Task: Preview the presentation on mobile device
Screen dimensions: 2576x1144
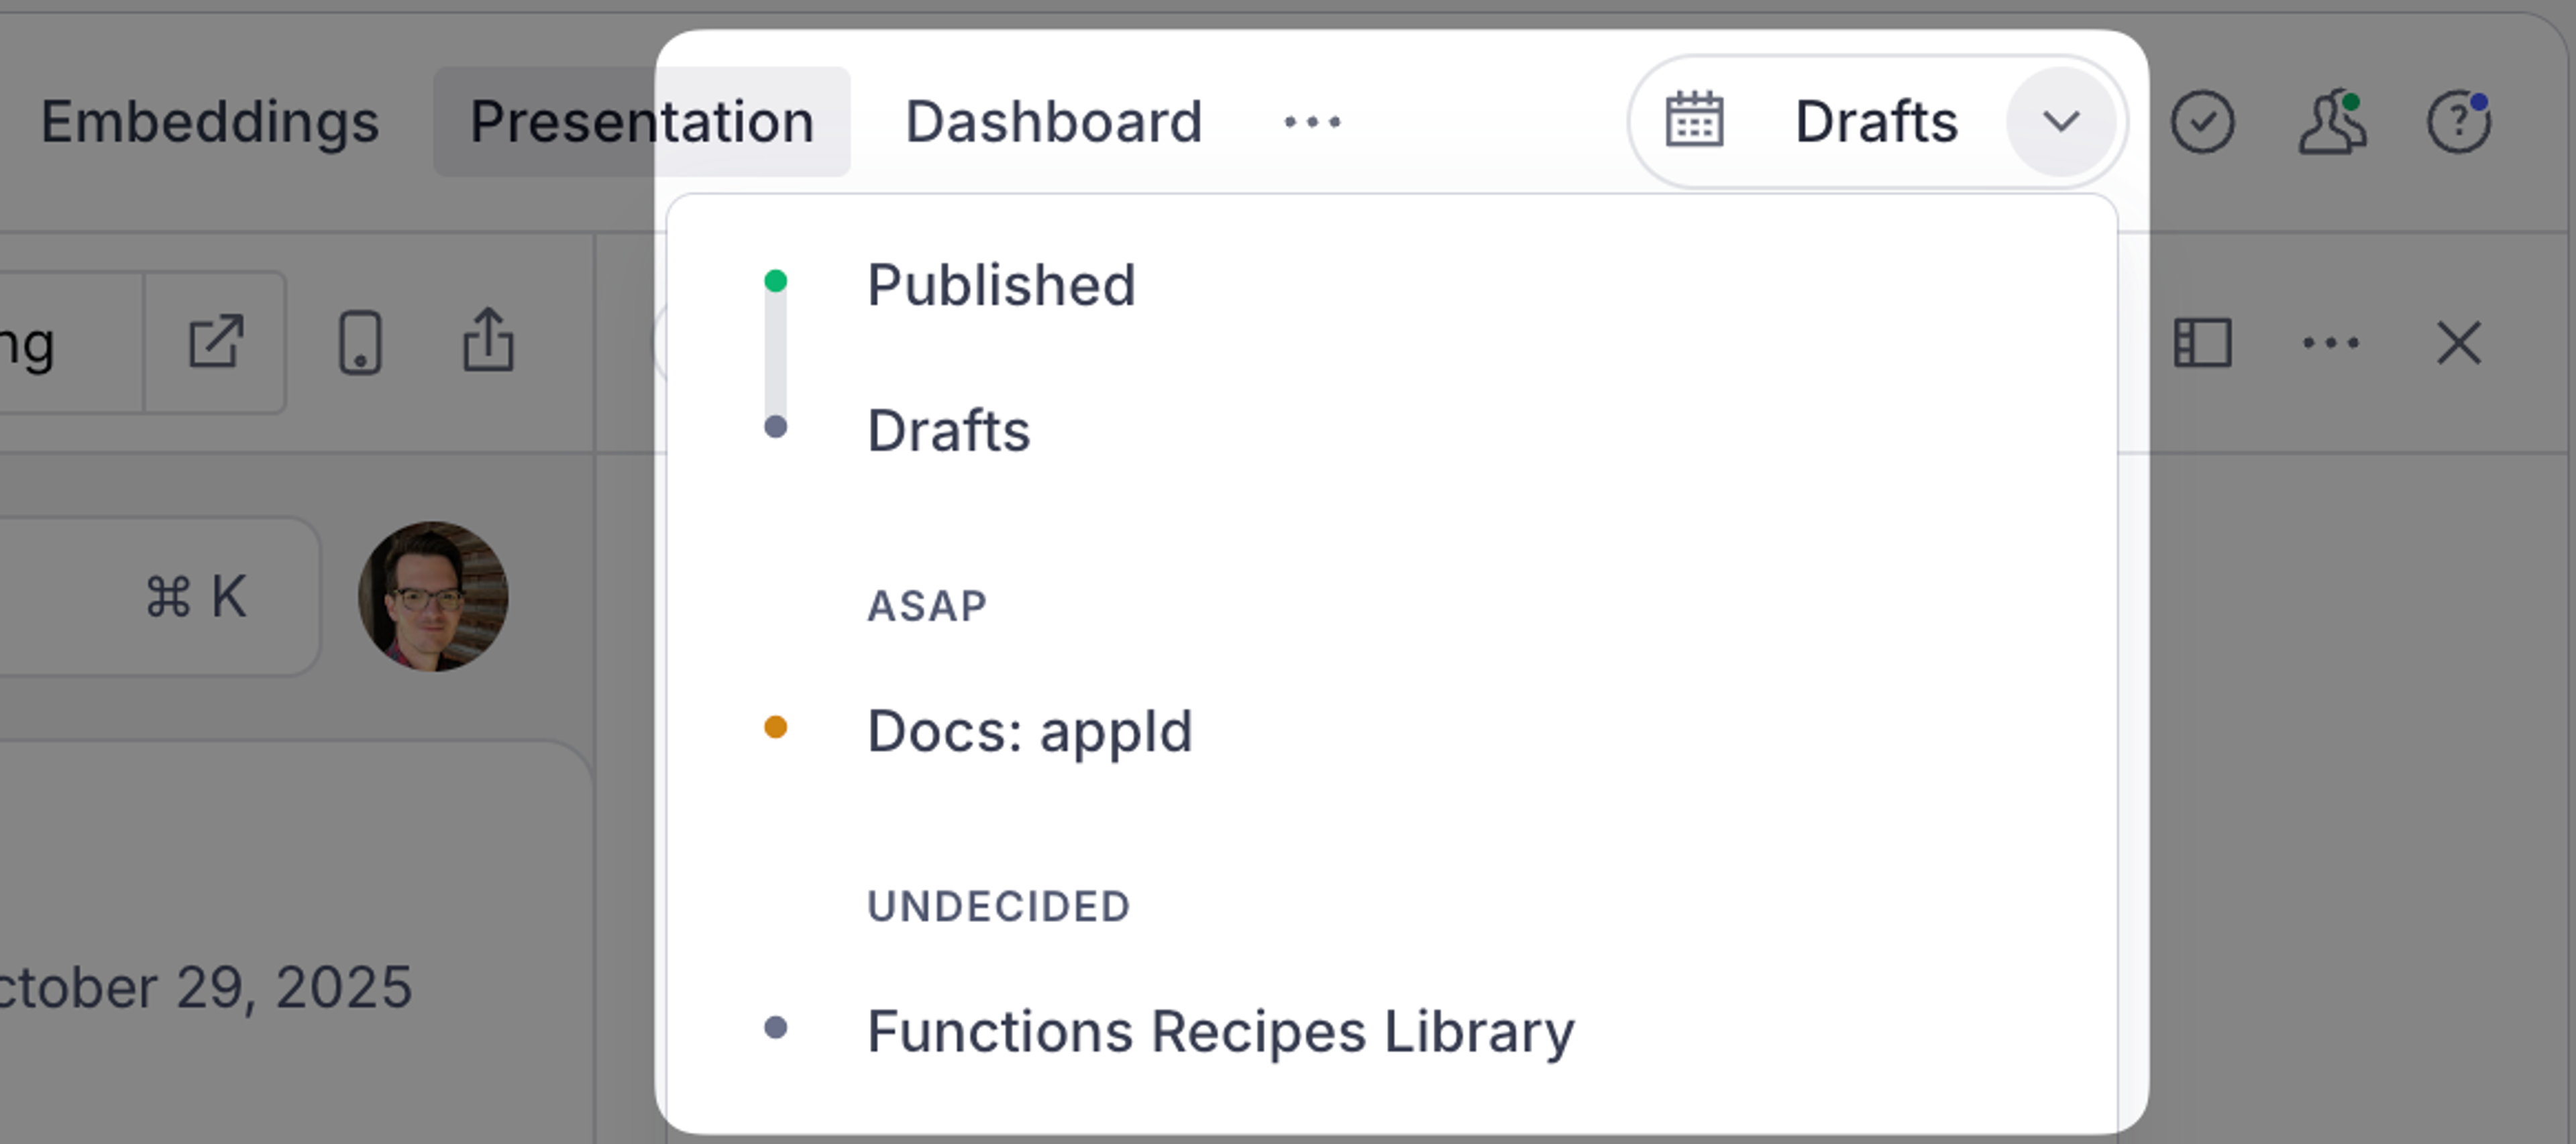Action: [x=360, y=342]
